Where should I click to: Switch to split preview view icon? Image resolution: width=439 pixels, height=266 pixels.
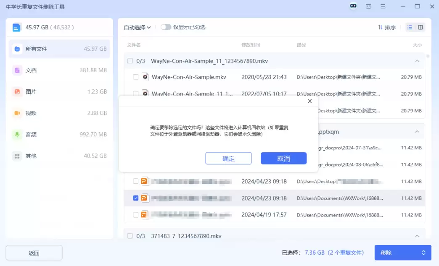pos(420,27)
